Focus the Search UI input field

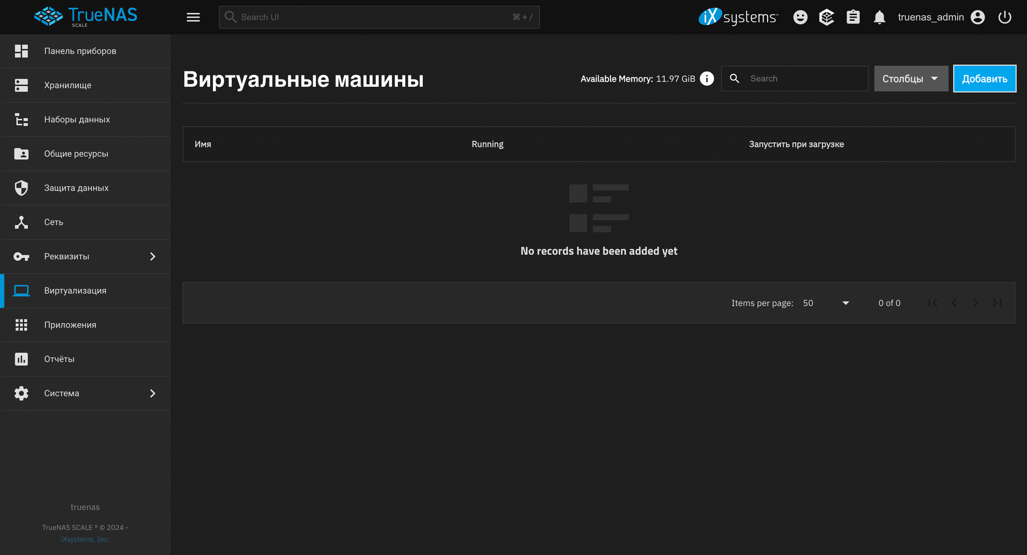tap(379, 17)
